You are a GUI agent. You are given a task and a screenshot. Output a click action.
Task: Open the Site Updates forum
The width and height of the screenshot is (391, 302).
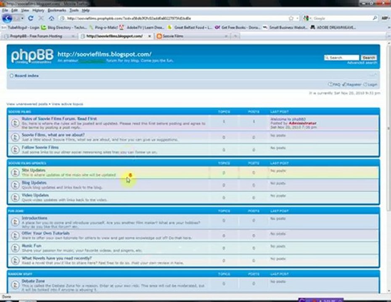[x=33, y=170]
